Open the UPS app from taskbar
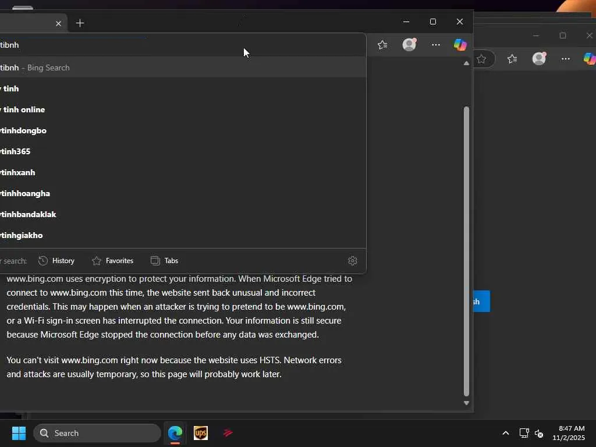 coord(201,433)
